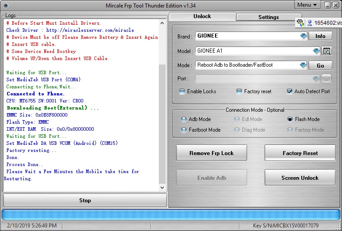Close the Miracle Frp Tool window
342x231 pixels.
[x=336, y=5]
